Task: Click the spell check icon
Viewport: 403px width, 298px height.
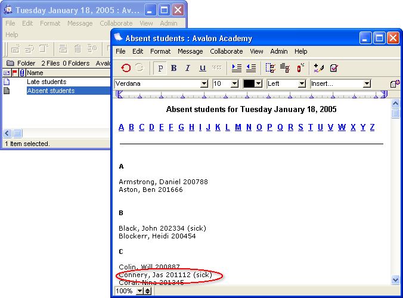Action: [x=334, y=68]
